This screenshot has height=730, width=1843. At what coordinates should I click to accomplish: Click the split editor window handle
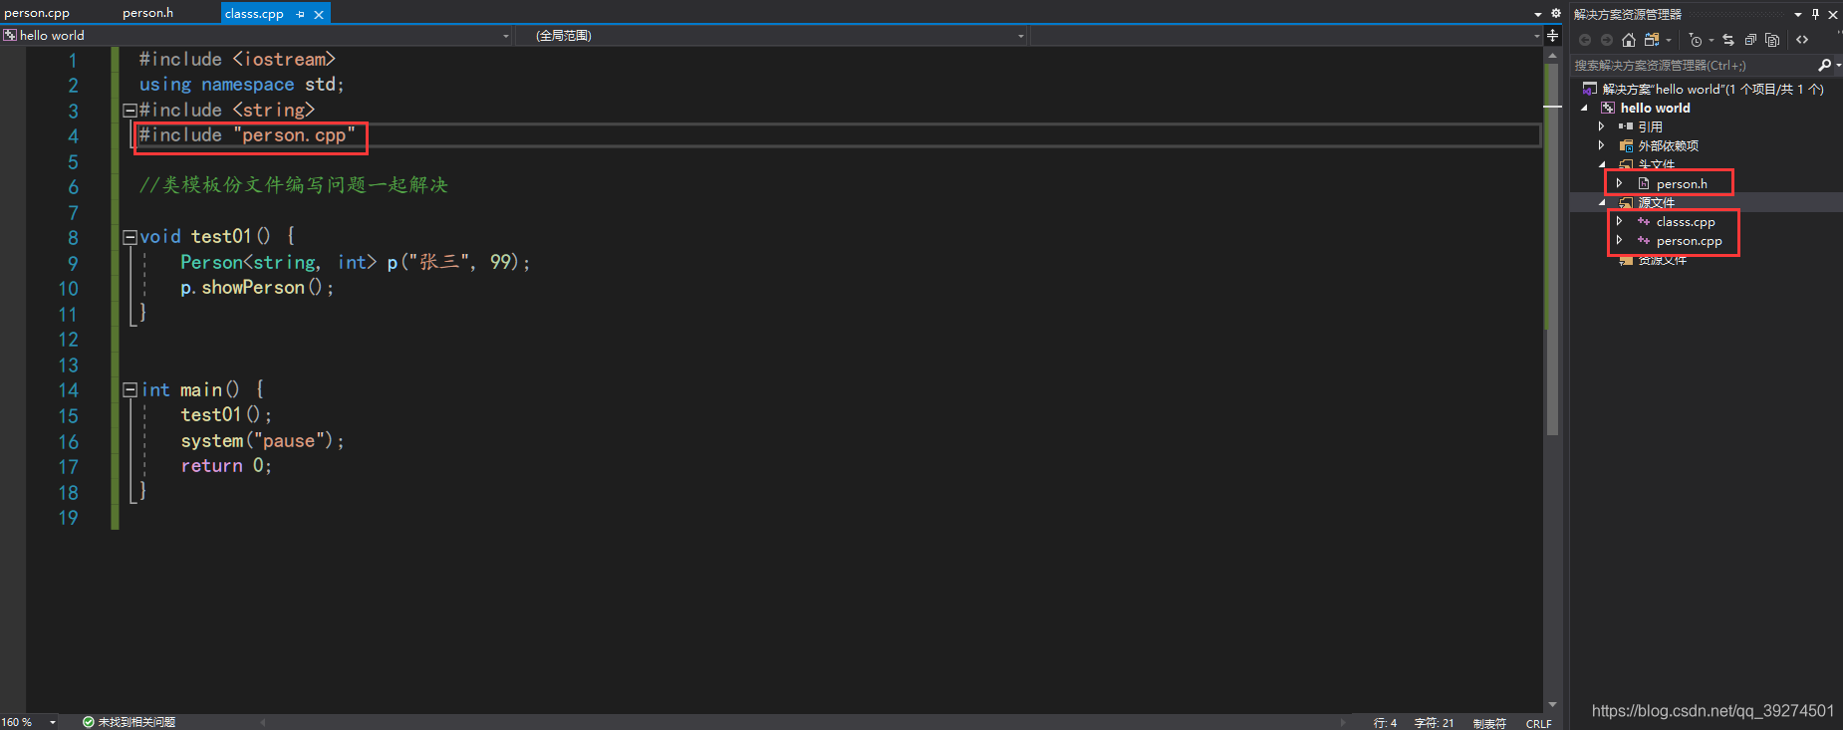click(1552, 36)
